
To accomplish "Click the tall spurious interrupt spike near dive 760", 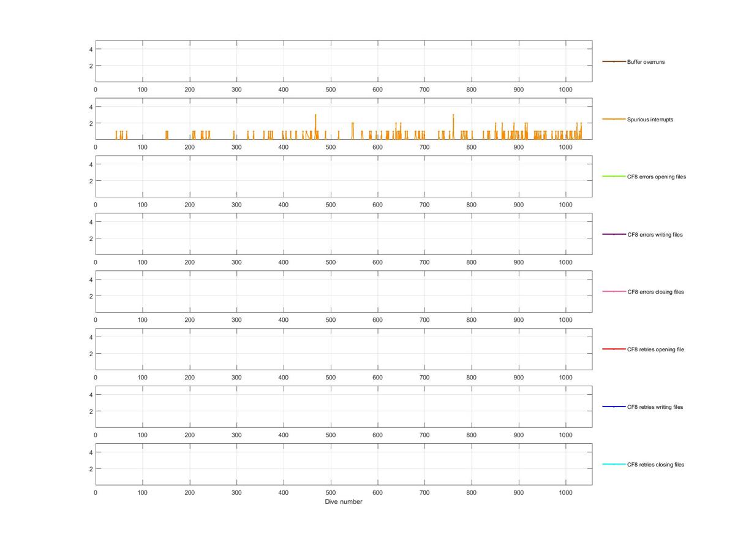I will point(453,126).
